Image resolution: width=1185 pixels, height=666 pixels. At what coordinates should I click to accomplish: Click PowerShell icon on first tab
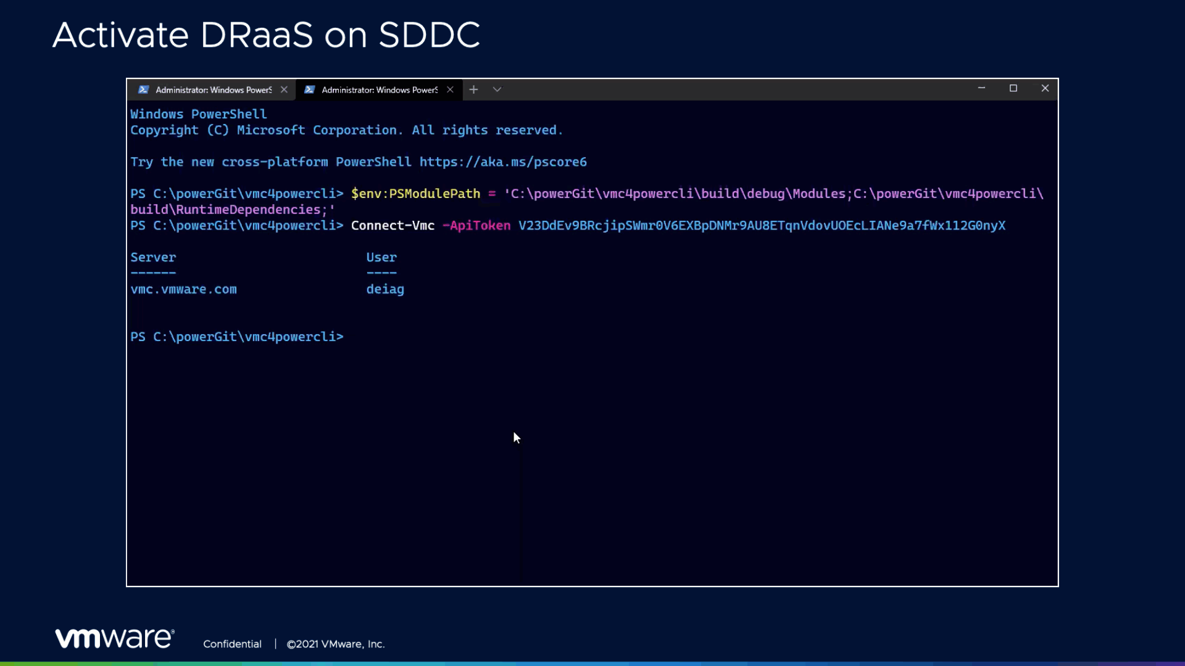(143, 90)
